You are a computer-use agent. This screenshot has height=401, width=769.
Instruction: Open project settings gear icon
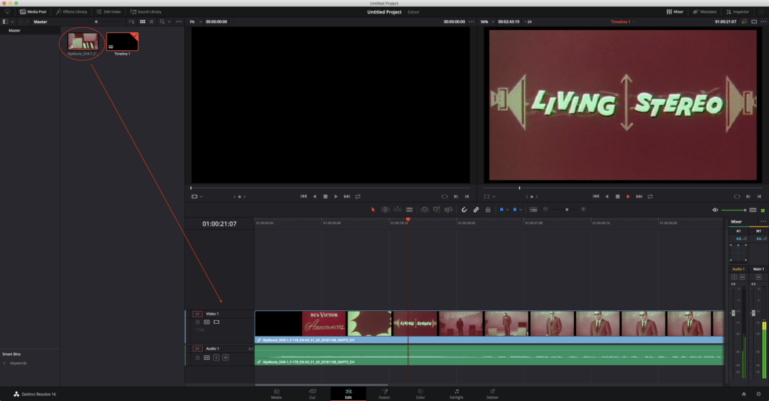[758, 394]
